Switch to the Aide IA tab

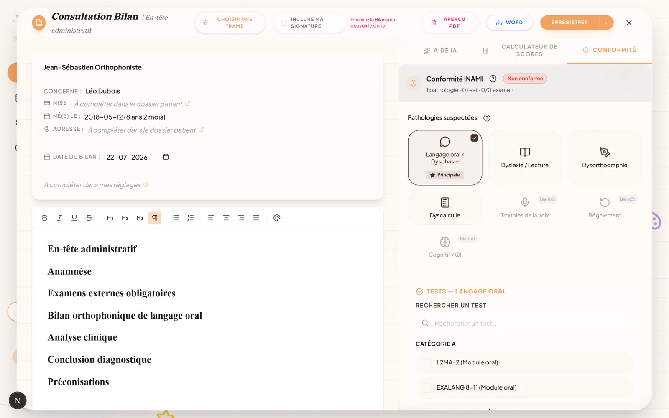pyautogui.click(x=440, y=51)
